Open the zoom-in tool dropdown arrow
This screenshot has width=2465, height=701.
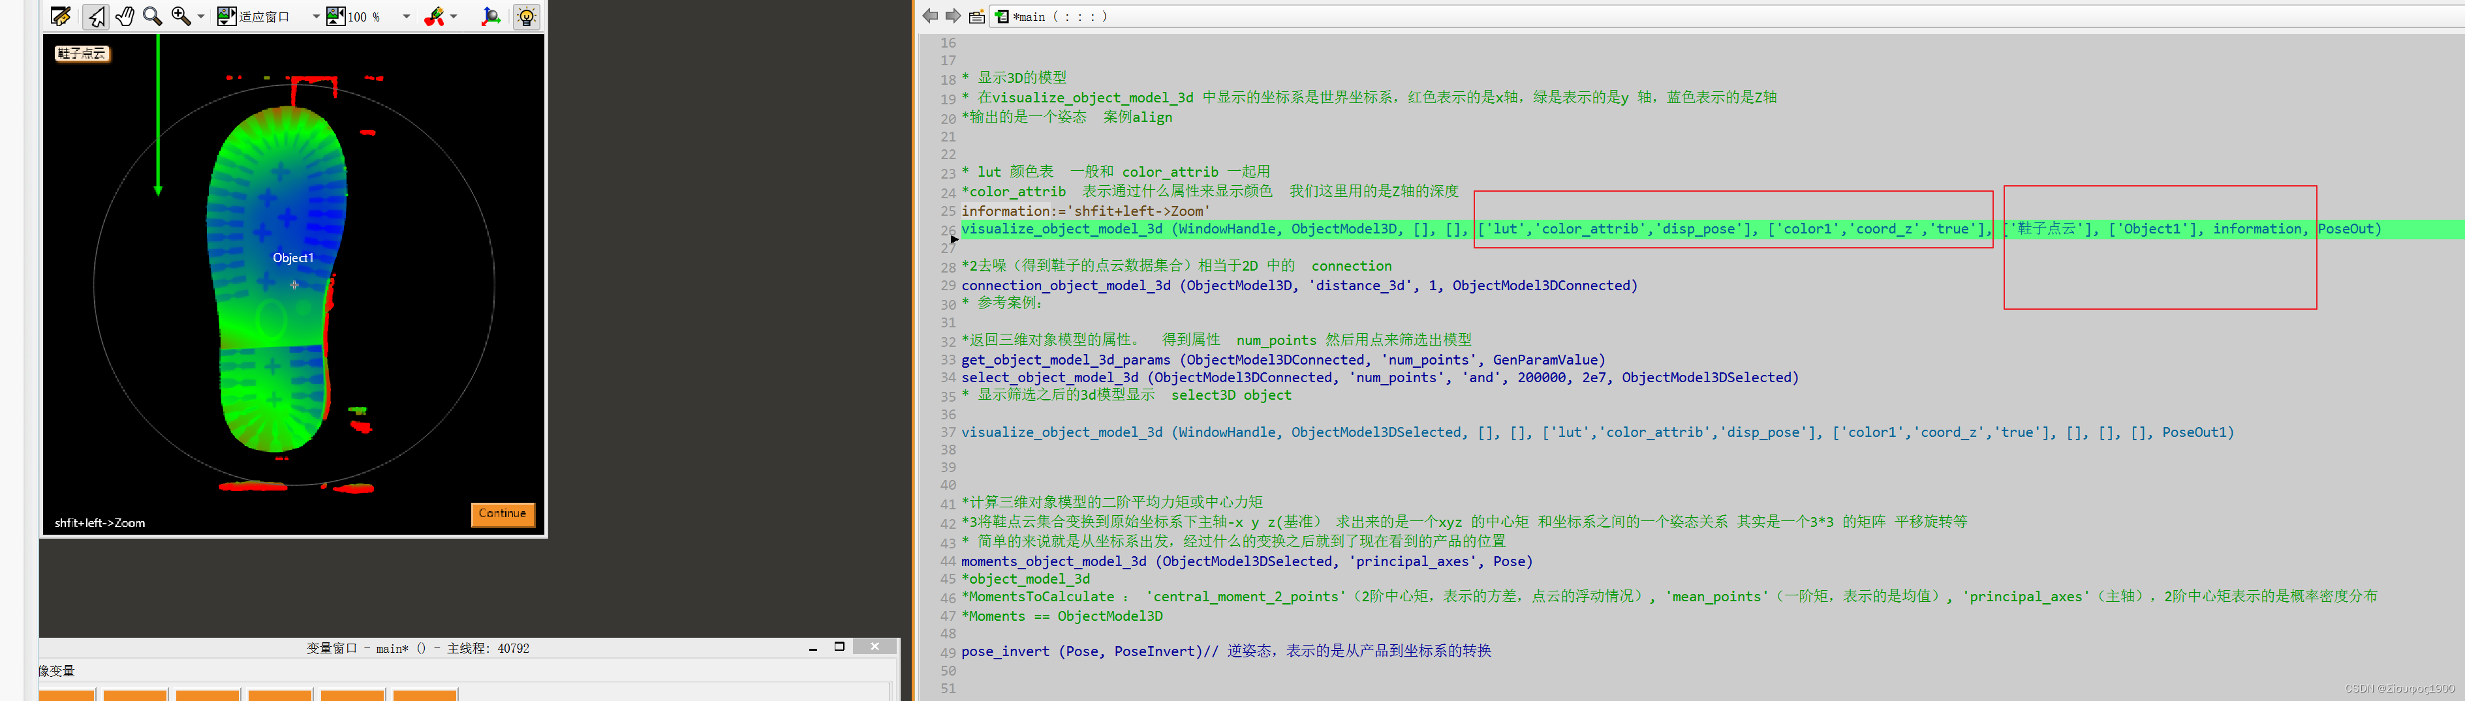[201, 17]
